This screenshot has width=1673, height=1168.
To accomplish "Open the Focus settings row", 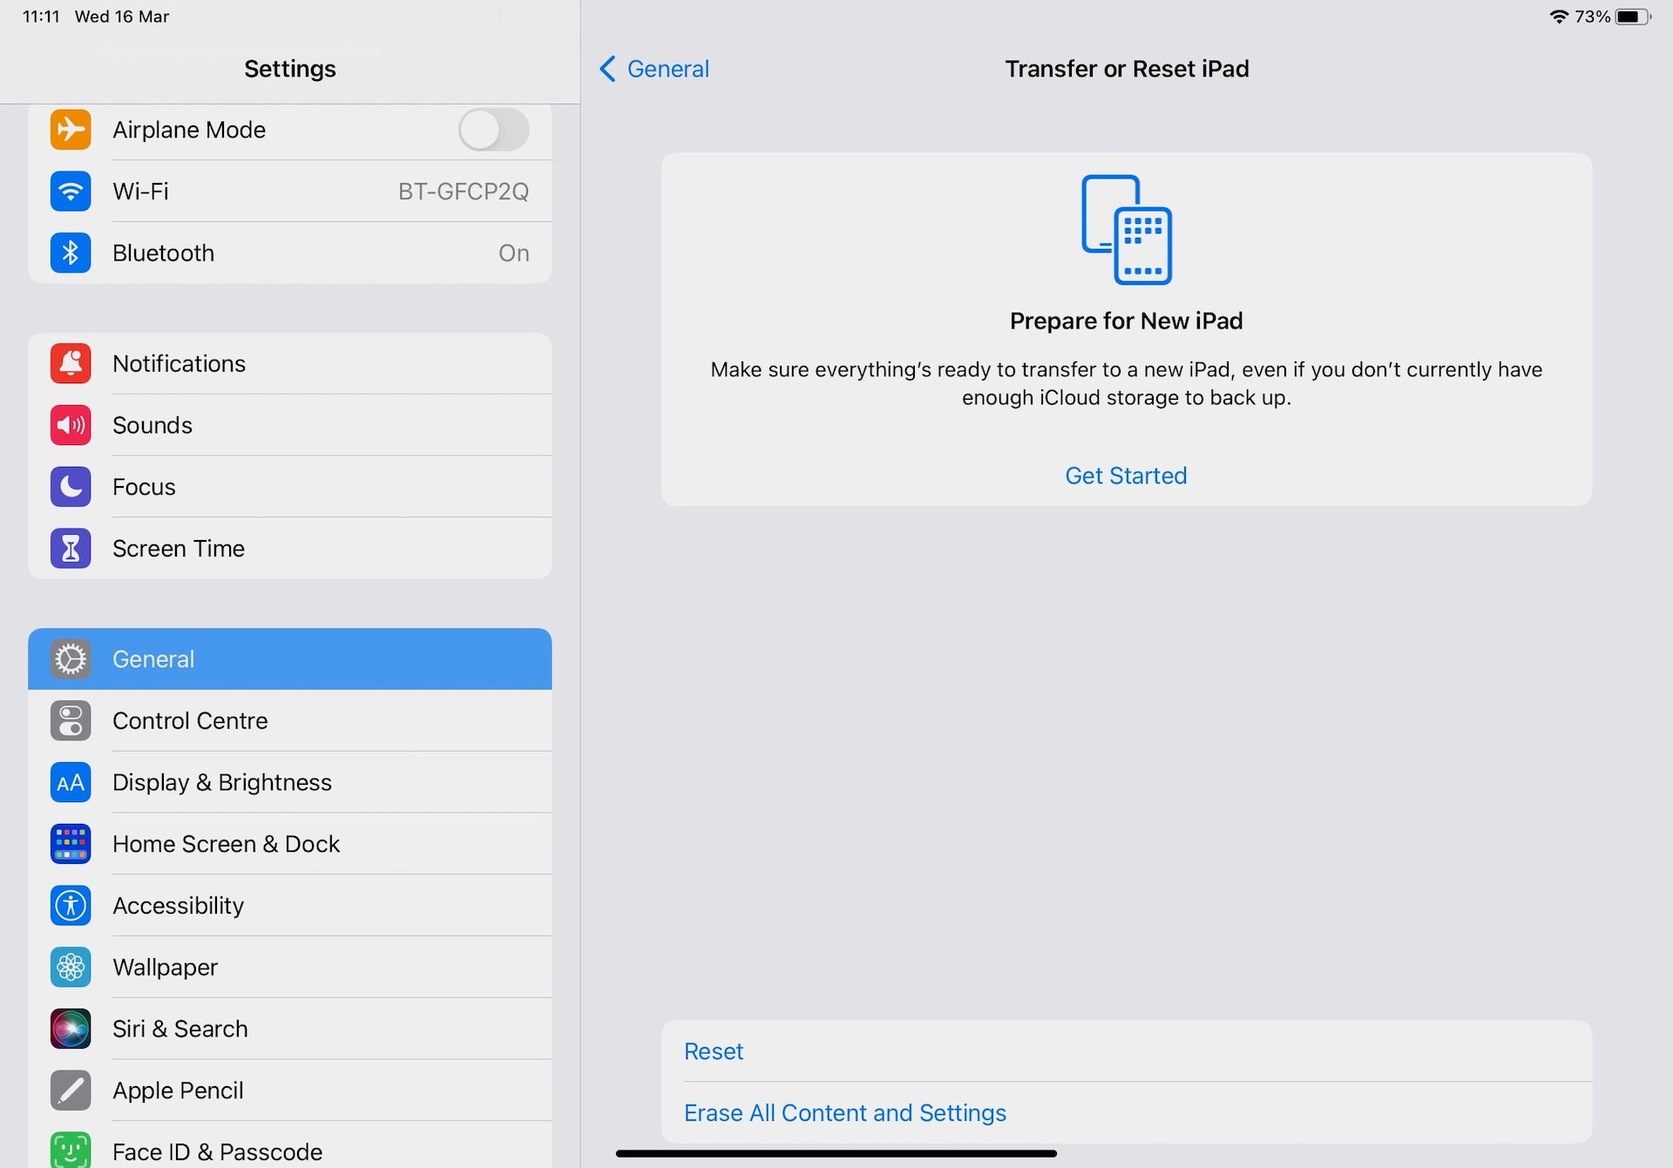I will (290, 487).
